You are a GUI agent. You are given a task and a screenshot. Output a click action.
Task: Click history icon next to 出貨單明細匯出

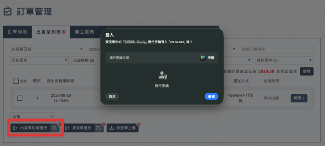pos(55,128)
